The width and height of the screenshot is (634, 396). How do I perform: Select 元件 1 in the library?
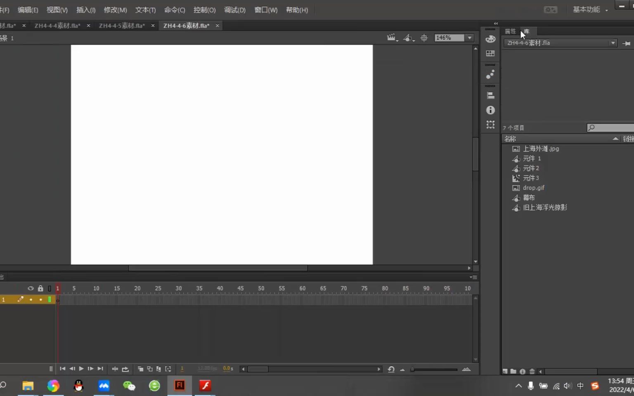(531, 158)
